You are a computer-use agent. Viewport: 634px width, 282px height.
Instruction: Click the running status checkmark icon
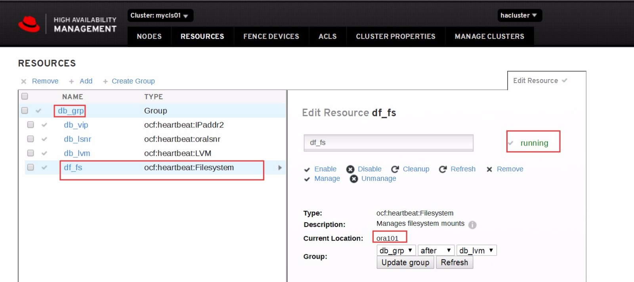tap(511, 143)
